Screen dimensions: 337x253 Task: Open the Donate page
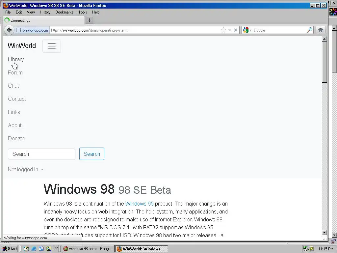pyautogui.click(x=16, y=138)
